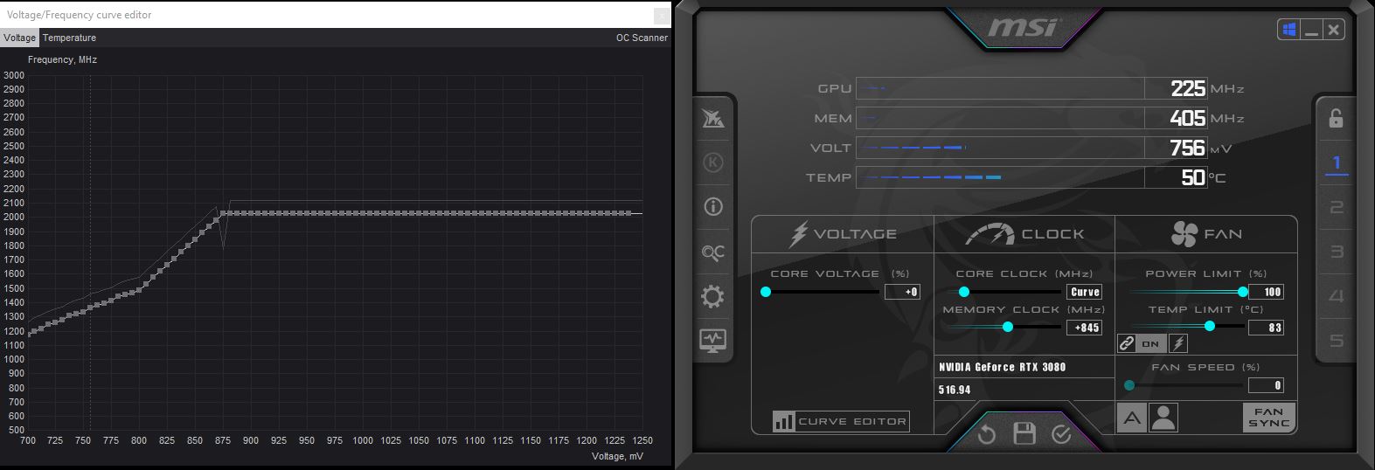
Task: Toggle automatic fan control A button
Action: tap(1131, 418)
